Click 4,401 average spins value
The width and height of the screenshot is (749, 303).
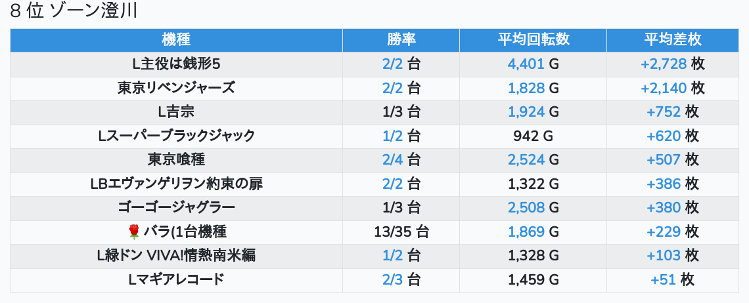526,64
